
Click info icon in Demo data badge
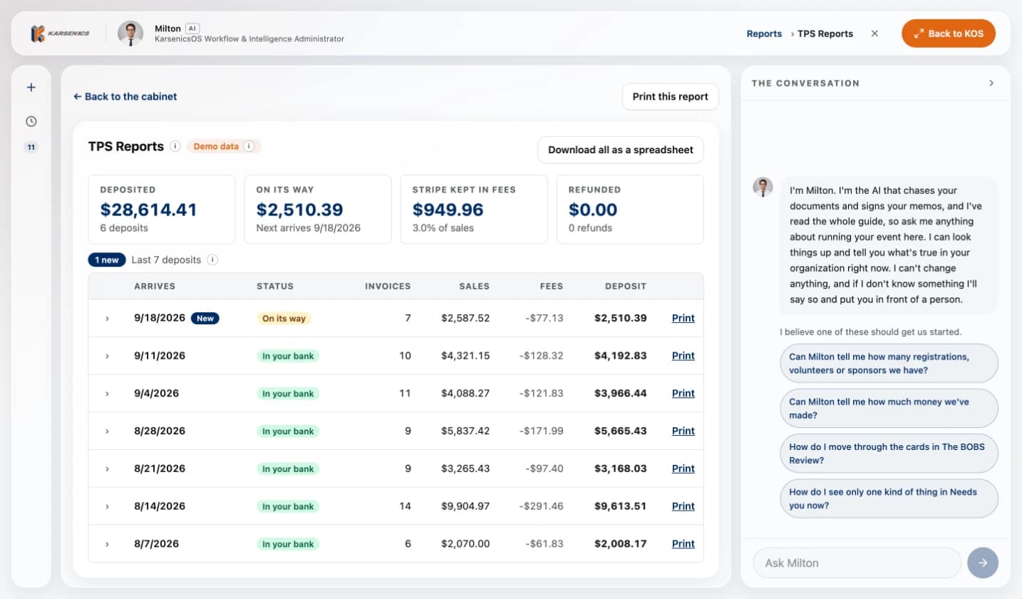(249, 146)
